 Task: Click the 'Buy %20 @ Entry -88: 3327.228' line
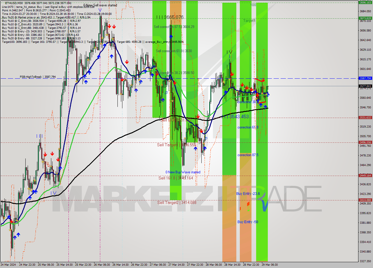click(41, 38)
